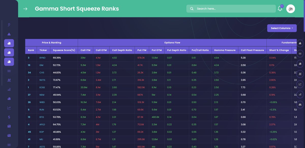Viewport: 305px width, 148px height.
Task: Select squeeze score 77.47% for EOSE
Action: pos(57,87)
